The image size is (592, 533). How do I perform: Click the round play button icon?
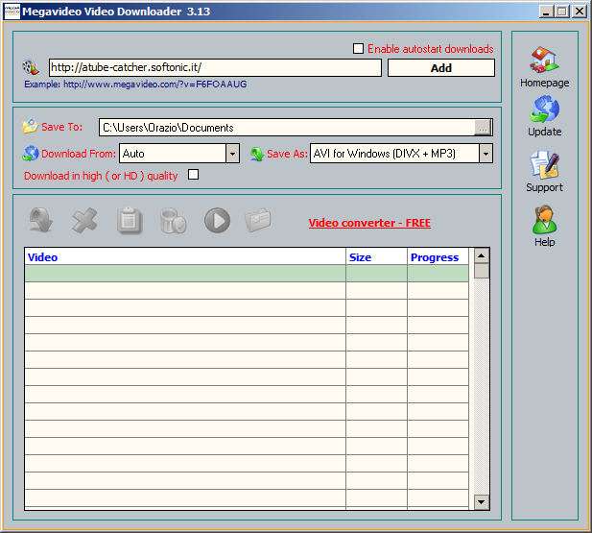[217, 220]
